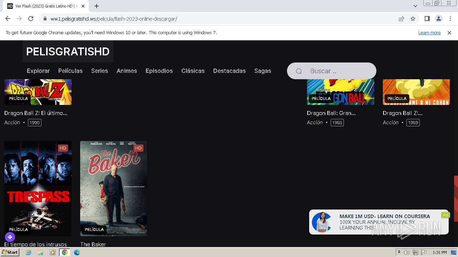Dismiss the Chrome update notification bar
This screenshot has width=458, height=257.
tap(449, 33)
